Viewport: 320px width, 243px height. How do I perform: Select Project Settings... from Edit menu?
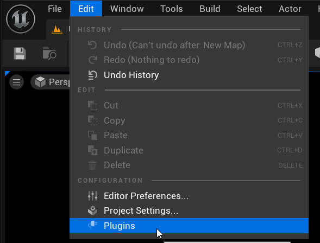pos(189,210)
